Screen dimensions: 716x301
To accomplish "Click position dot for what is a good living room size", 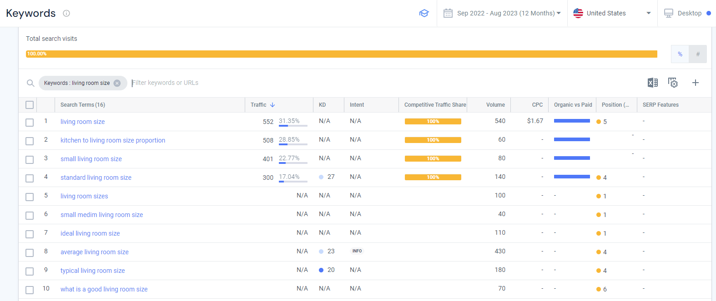I will click(x=599, y=289).
